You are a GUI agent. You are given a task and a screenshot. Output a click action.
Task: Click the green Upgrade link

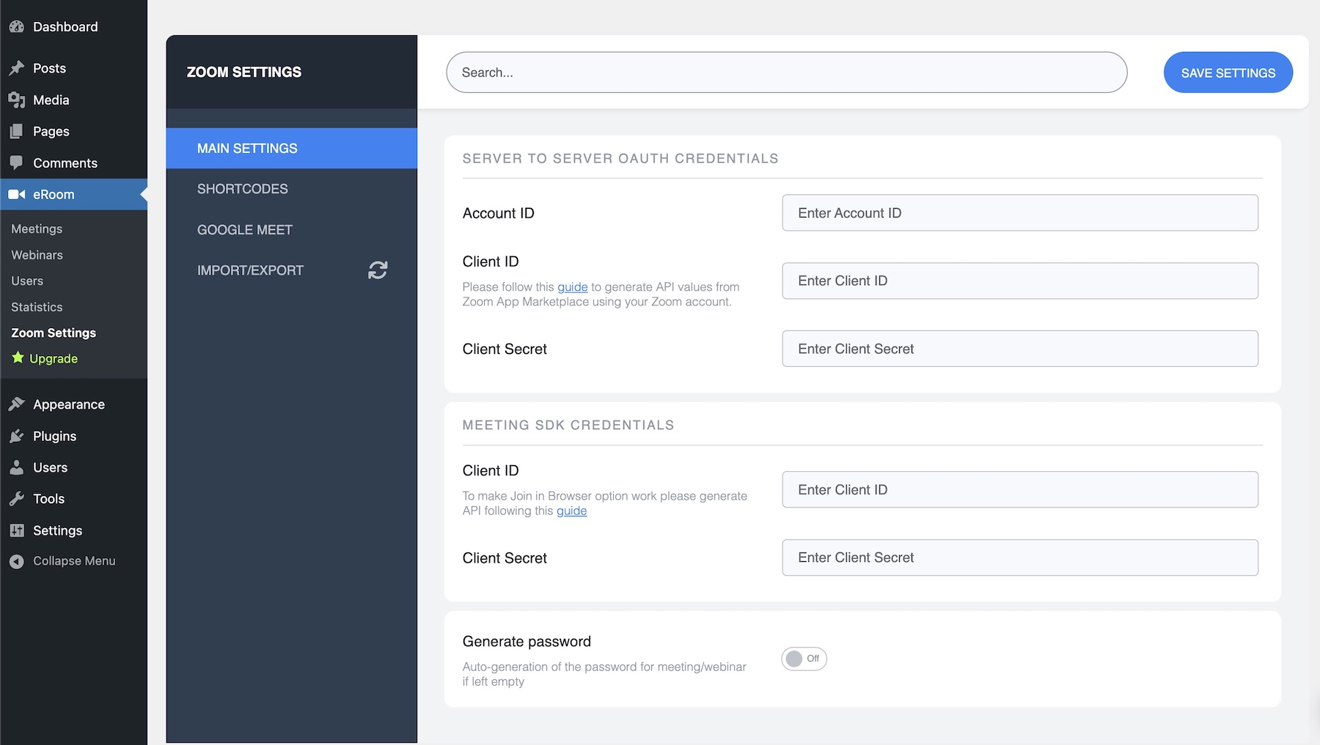53,359
